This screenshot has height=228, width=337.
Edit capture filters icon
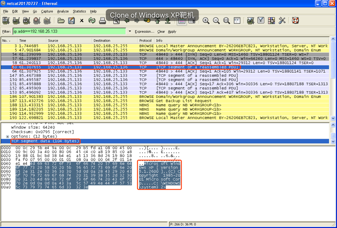[251, 21]
